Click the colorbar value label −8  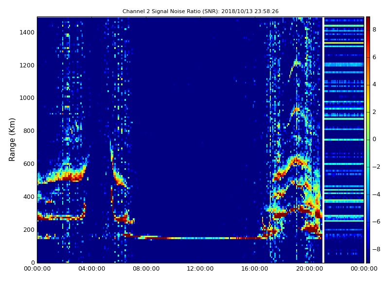point(376,249)
